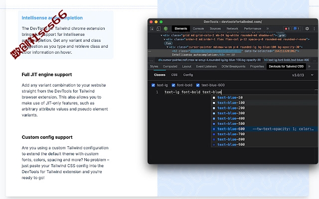
Task: Select the inspect element picker icon
Action: pyautogui.click(x=152, y=29)
